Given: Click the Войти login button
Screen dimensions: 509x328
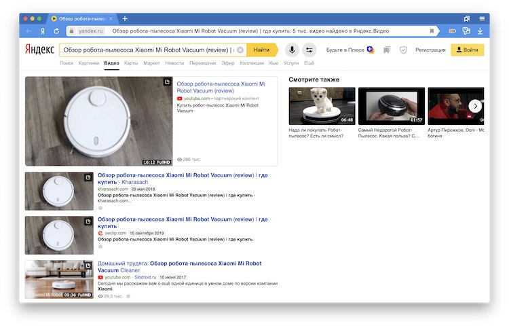Looking at the screenshot, I should 467,50.
